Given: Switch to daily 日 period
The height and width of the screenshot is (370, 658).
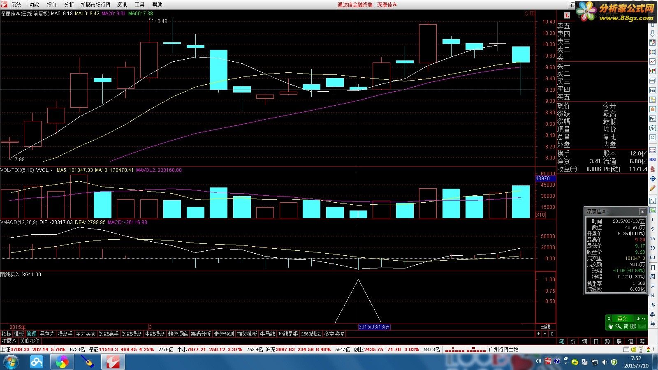Looking at the screenshot, I should (x=653, y=267).
